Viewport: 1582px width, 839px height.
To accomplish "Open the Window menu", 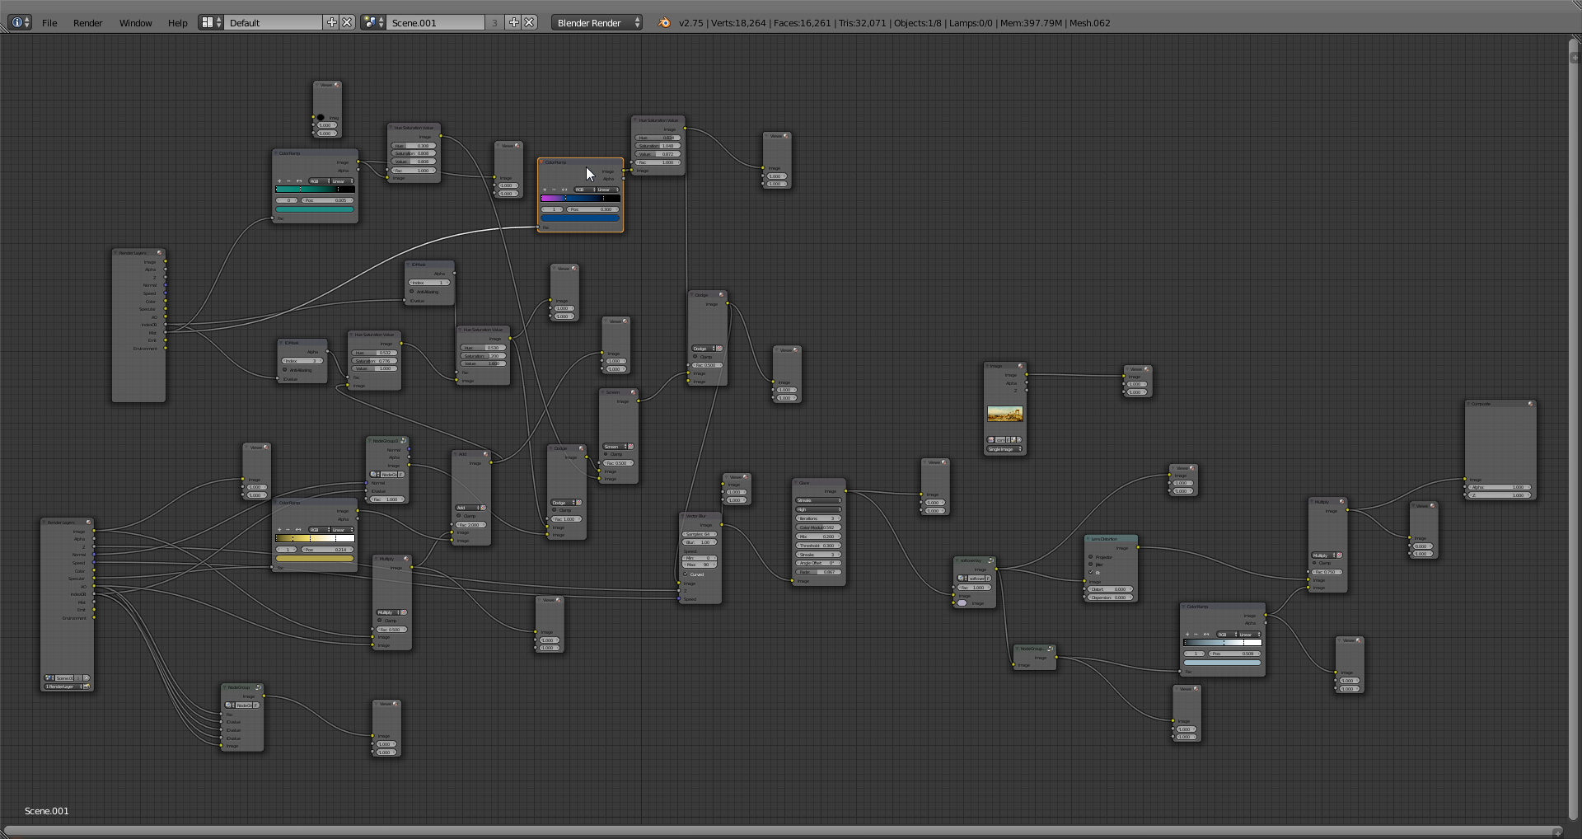I will point(135,22).
